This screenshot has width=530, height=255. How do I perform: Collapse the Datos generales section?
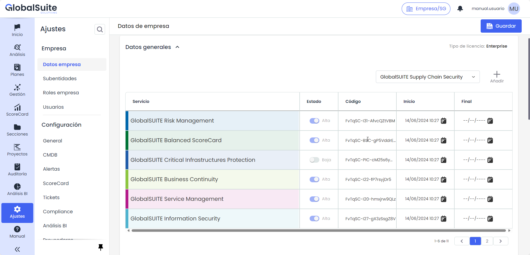tap(177, 47)
